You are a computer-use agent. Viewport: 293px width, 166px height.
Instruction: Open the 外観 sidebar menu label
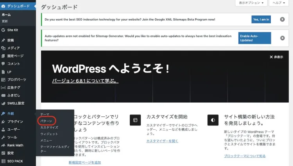[x=11, y=114]
